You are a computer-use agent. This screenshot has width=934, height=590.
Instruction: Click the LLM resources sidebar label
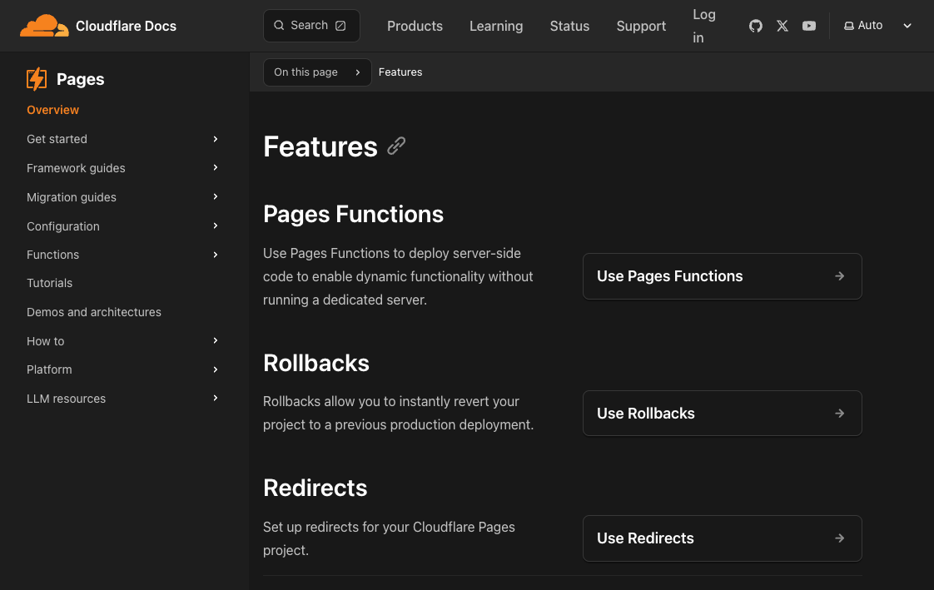(x=66, y=399)
